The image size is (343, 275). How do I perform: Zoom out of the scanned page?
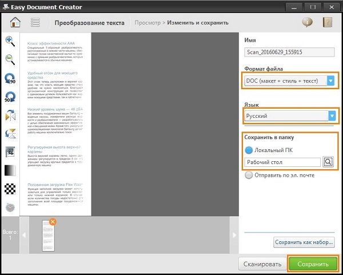10,59
